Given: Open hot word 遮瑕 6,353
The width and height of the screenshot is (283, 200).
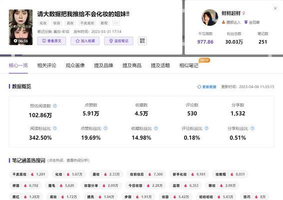Looking at the screenshot, I should tap(185, 185).
